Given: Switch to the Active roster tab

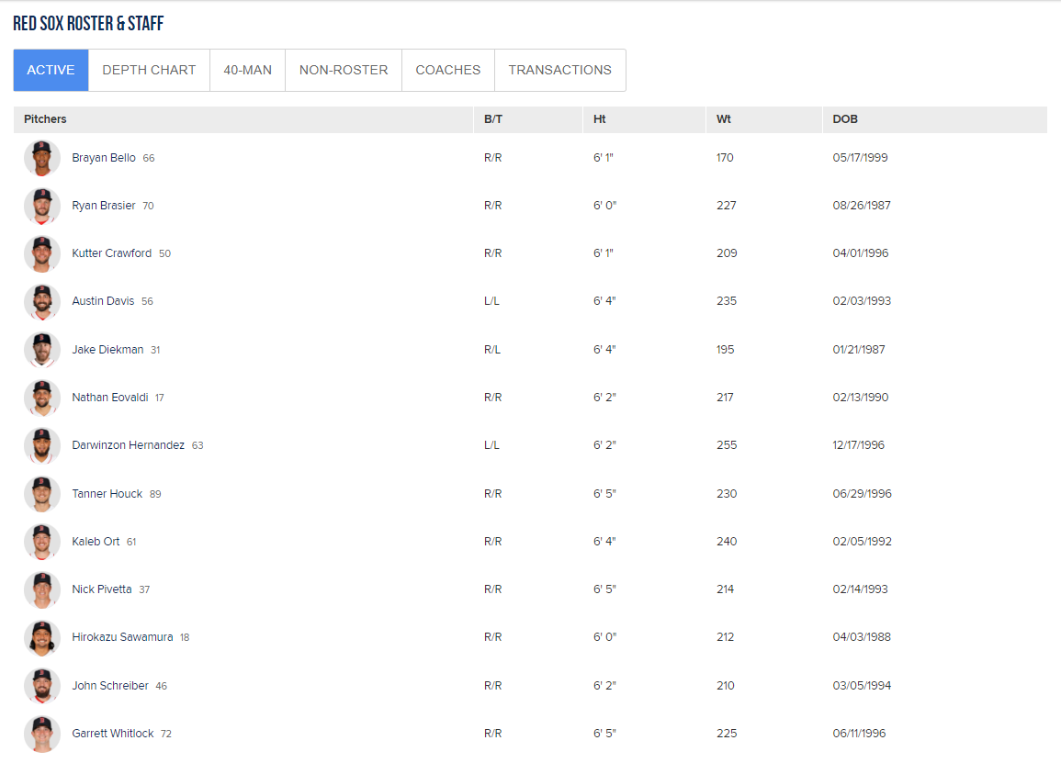Looking at the screenshot, I should pyautogui.click(x=51, y=71).
